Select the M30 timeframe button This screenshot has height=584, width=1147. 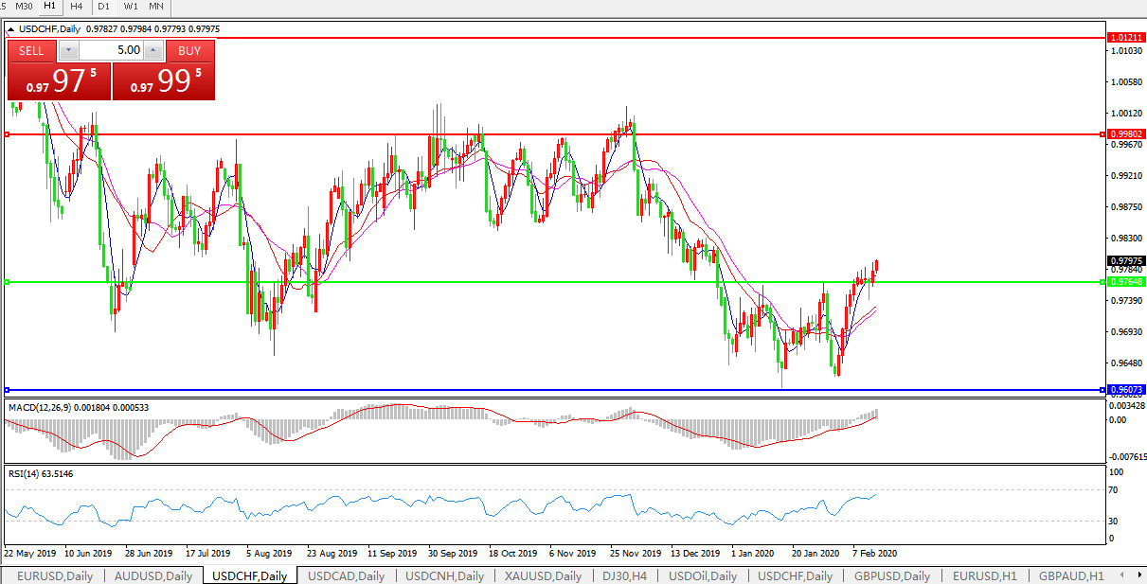point(24,7)
